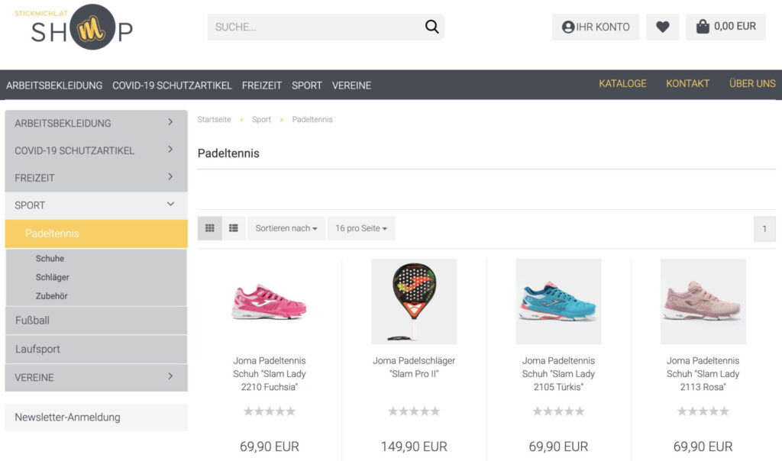Select Schuhe subcategory
The image size is (782, 461).
click(x=50, y=259)
